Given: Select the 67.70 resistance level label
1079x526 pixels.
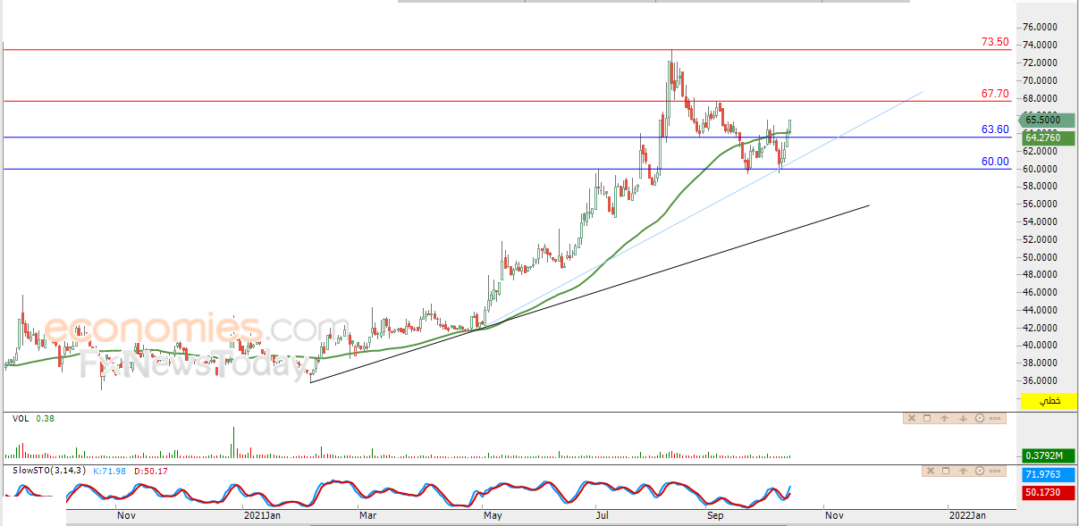Looking at the screenshot, I should 995,94.
